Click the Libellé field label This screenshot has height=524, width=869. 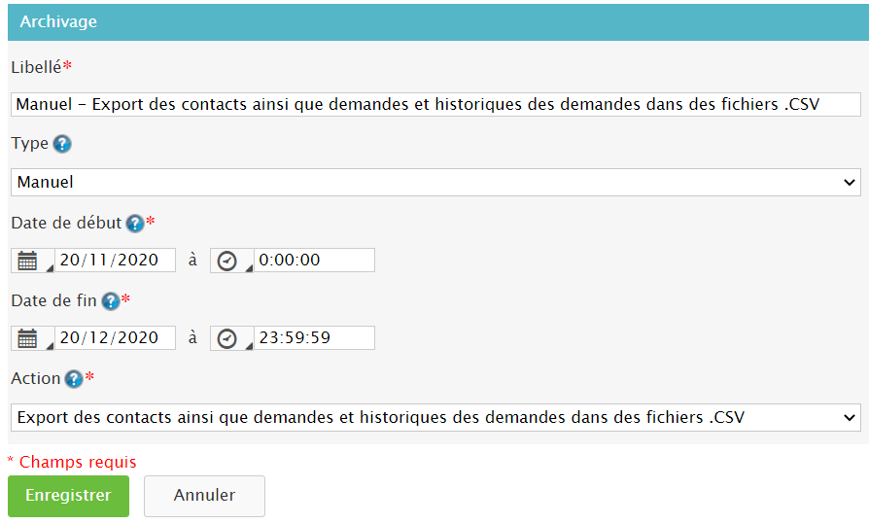pos(37,67)
